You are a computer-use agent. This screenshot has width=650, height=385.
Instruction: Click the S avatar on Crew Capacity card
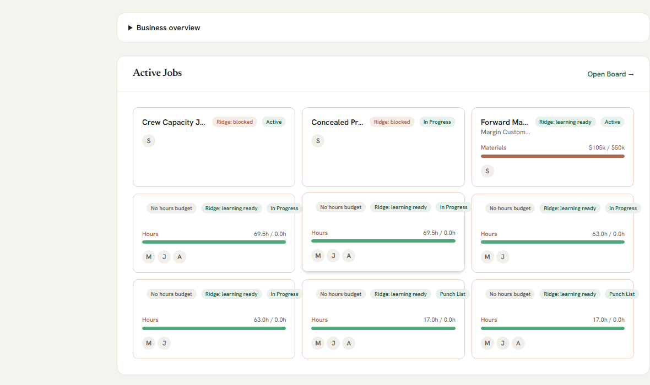point(149,141)
